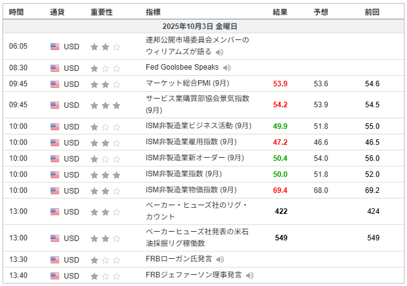Screen dimensions: 407x286
Task: Click speaker icon beside FRBジェファーソン理事発言
Action: tap(250, 276)
